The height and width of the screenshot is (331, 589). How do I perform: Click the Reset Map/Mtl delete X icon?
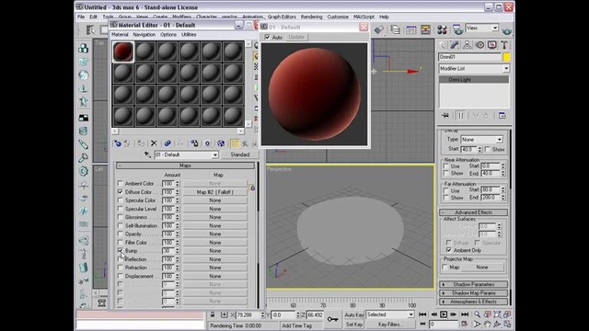pos(154,143)
